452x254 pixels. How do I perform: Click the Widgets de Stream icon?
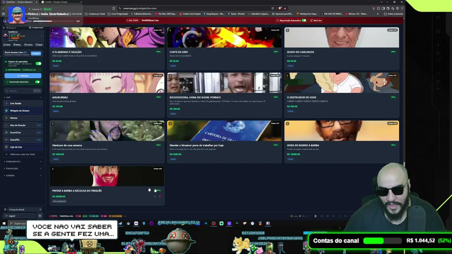[6, 111]
